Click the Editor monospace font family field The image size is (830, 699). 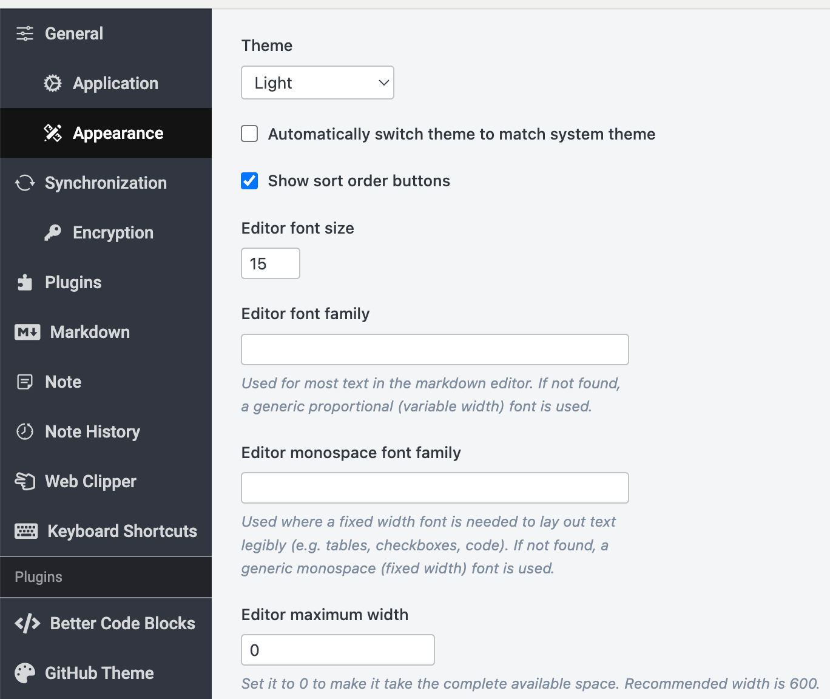click(434, 488)
